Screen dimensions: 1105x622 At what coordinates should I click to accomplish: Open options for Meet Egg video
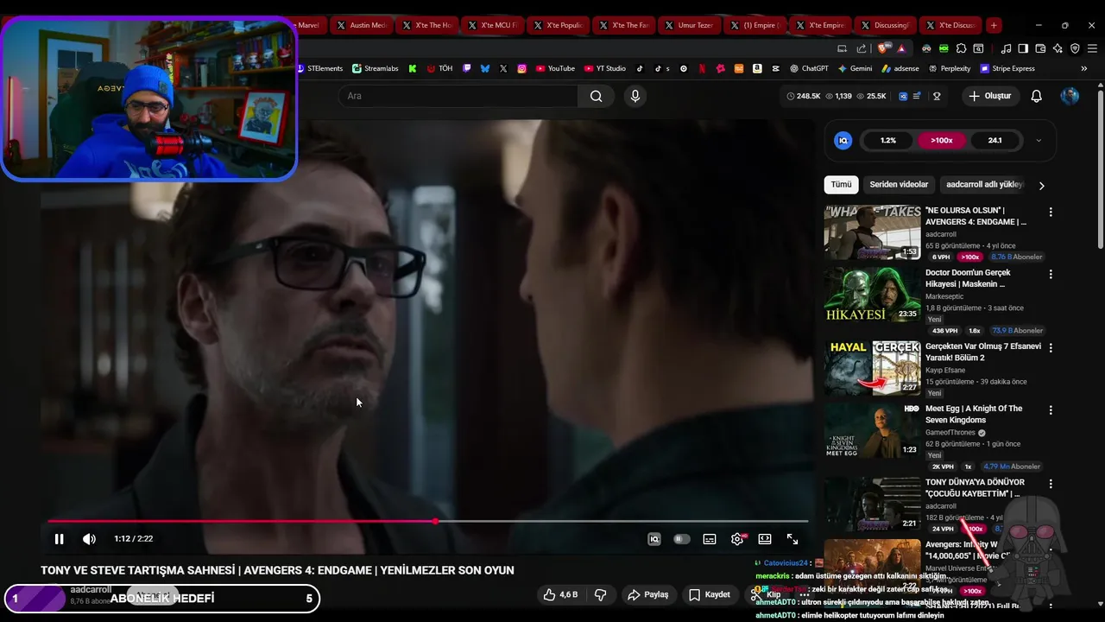pyautogui.click(x=1051, y=409)
